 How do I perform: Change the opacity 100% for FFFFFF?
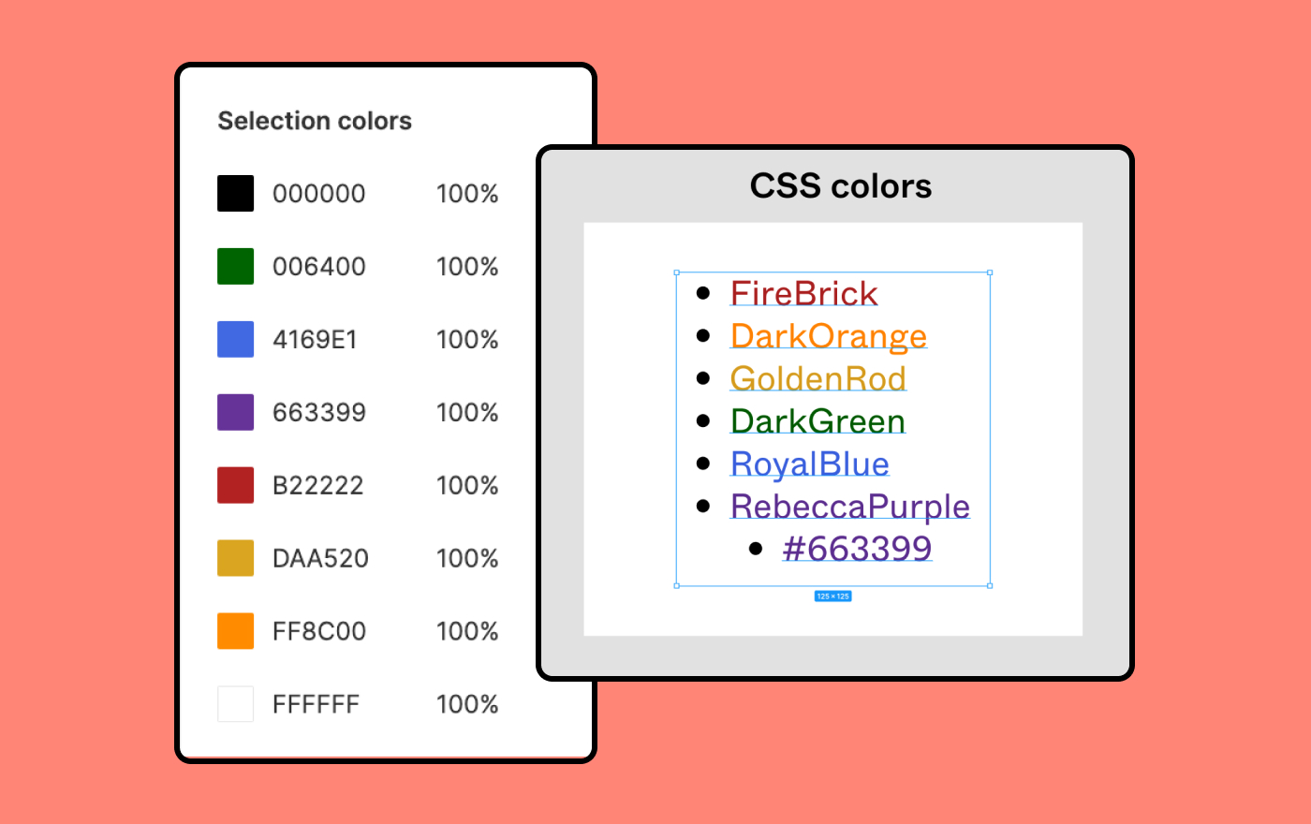tap(467, 704)
